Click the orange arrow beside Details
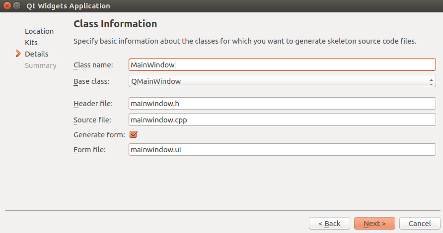 click(x=18, y=54)
